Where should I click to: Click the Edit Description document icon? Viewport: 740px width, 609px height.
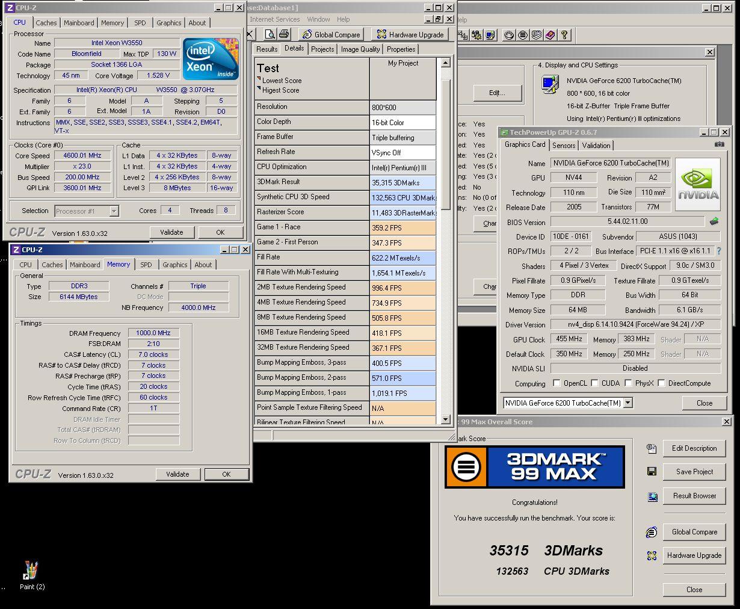[652, 448]
